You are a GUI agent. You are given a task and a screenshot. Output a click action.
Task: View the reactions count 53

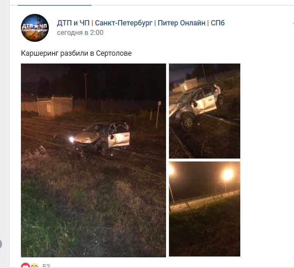(x=46, y=266)
